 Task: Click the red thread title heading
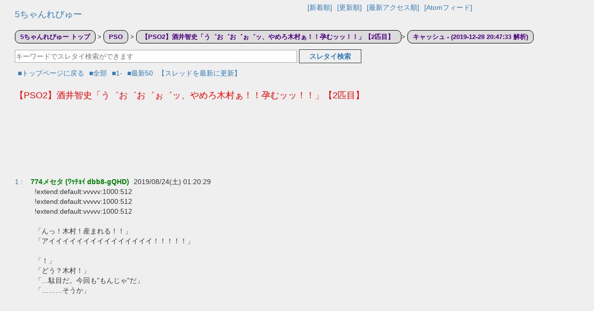point(190,95)
